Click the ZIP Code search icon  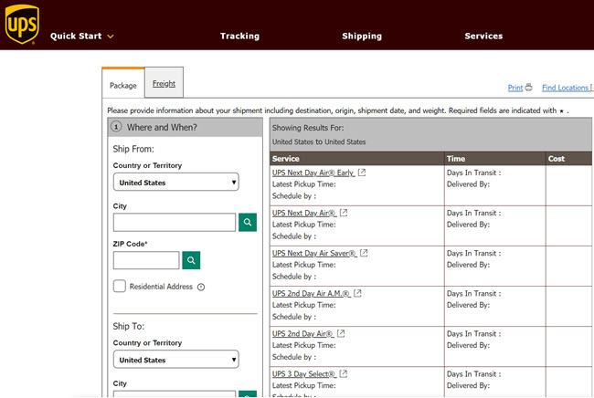point(191,260)
